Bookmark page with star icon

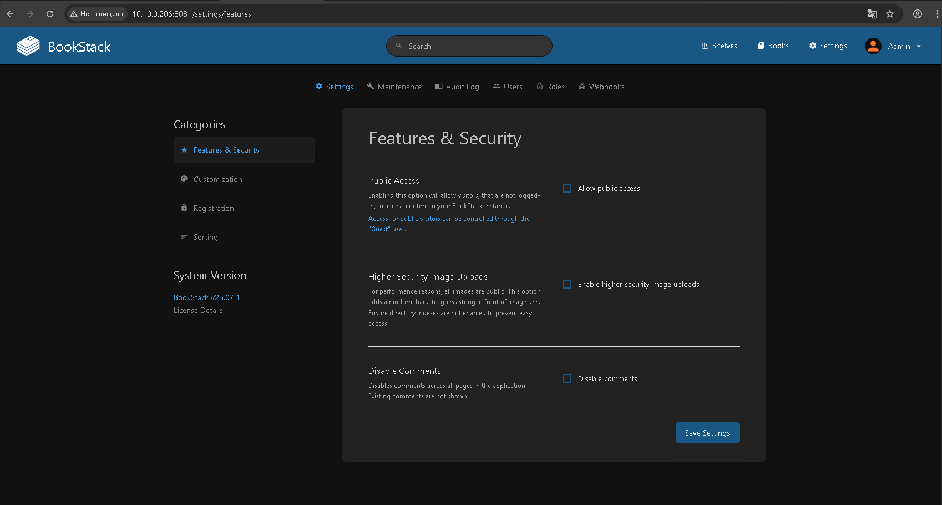pos(890,14)
